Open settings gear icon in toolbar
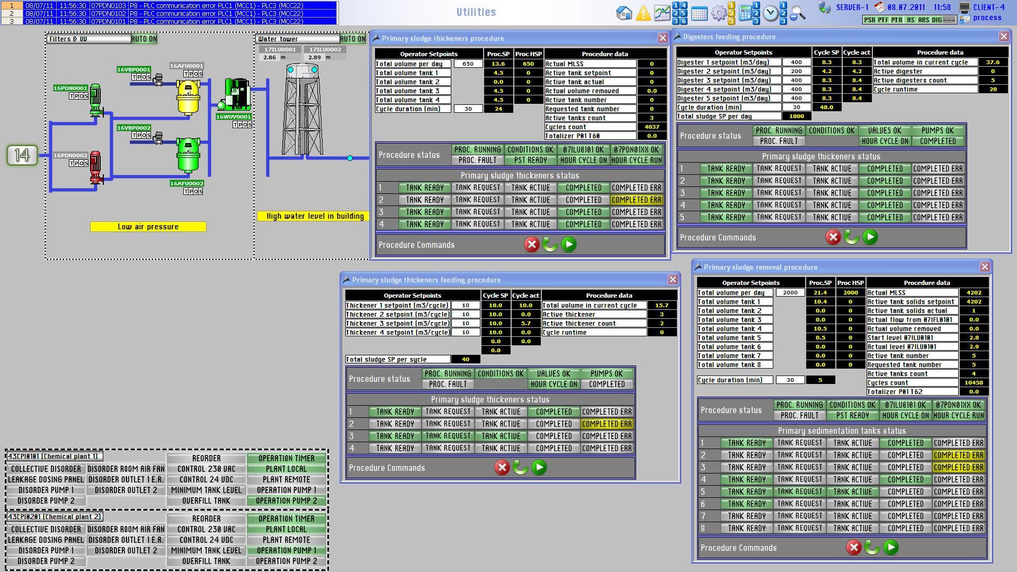This screenshot has height=572, width=1017. [718, 13]
